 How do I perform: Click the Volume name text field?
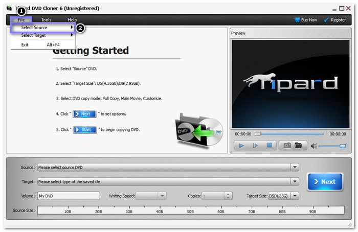click(x=68, y=196)
